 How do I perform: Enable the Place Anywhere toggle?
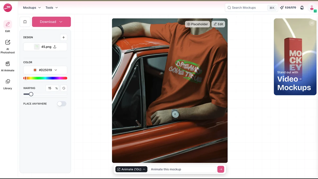[62, 104]
